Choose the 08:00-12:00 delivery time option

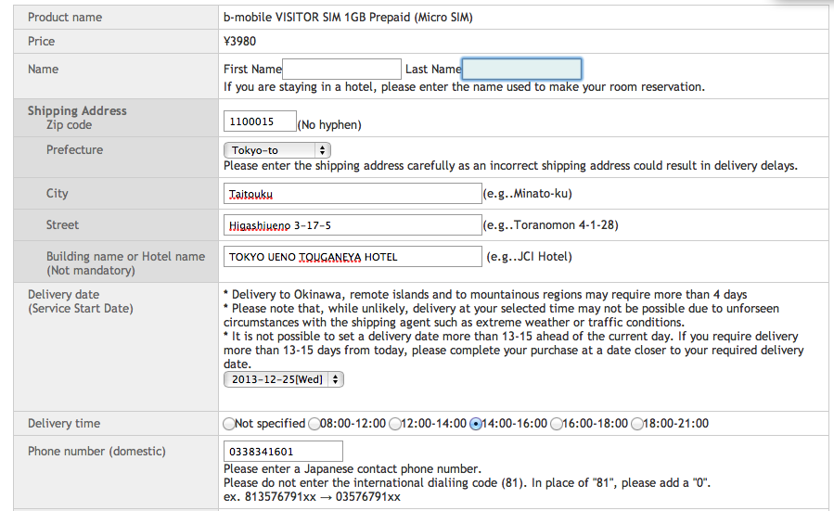coord(314,424)
